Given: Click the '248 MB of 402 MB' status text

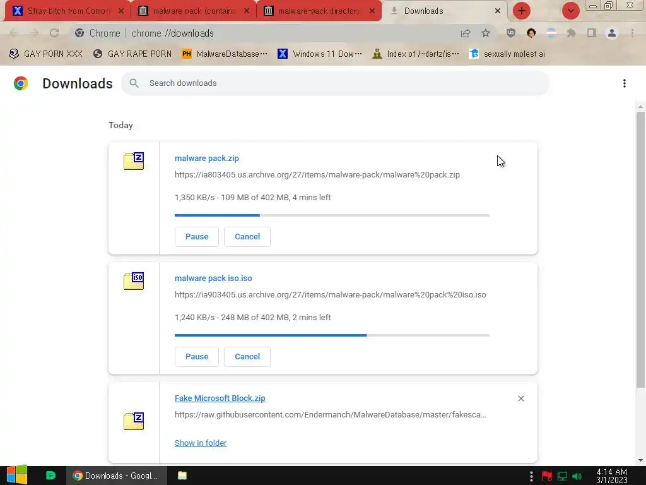Looking at the screenshot, I should coord(255,318).
